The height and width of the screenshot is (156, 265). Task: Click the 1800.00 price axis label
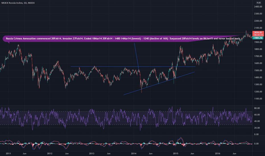pos(258,49)
